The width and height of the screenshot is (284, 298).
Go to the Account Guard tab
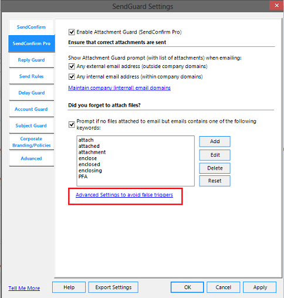coord(31,109)
